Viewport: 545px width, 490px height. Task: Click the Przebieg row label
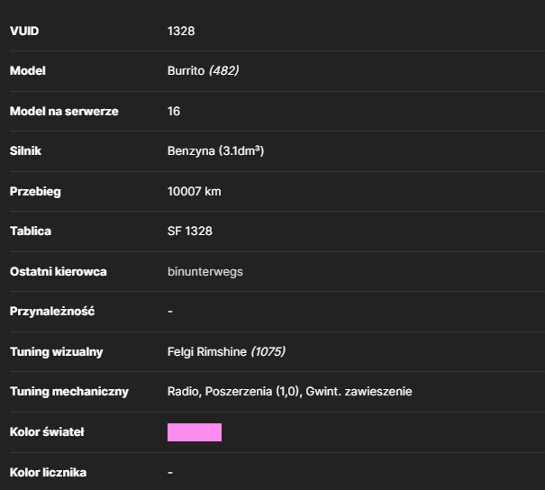(x=35, y=191)
